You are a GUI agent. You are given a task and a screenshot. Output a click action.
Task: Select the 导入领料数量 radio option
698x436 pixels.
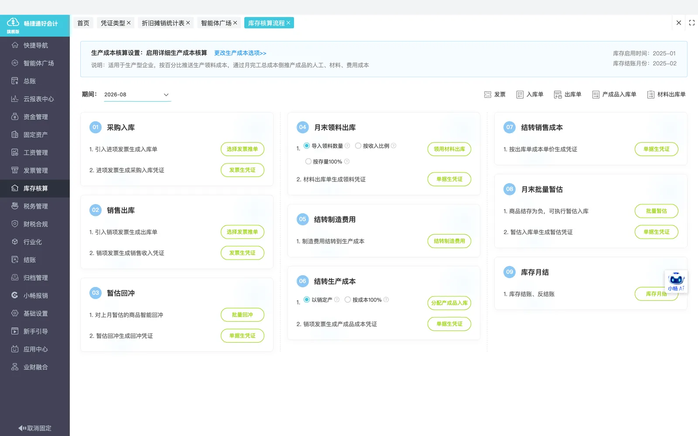(x=307, y=146)
